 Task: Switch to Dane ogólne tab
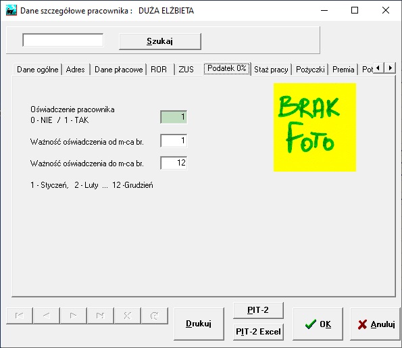pyautogui.click(x=37, y=70)
